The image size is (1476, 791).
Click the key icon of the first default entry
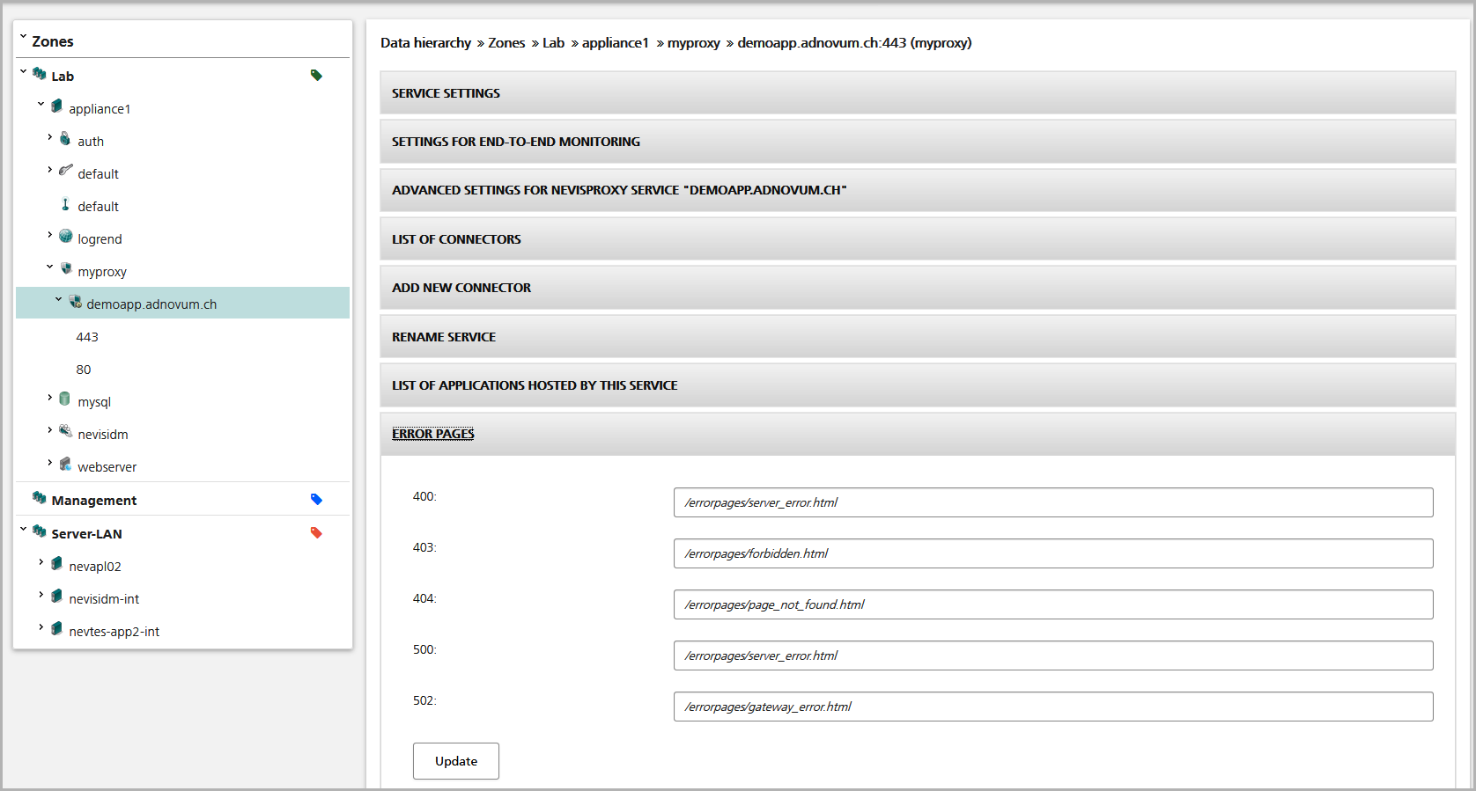point(65,171)
